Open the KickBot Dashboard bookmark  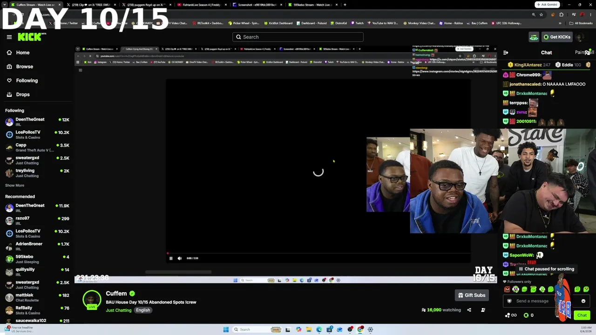point(278,23)
